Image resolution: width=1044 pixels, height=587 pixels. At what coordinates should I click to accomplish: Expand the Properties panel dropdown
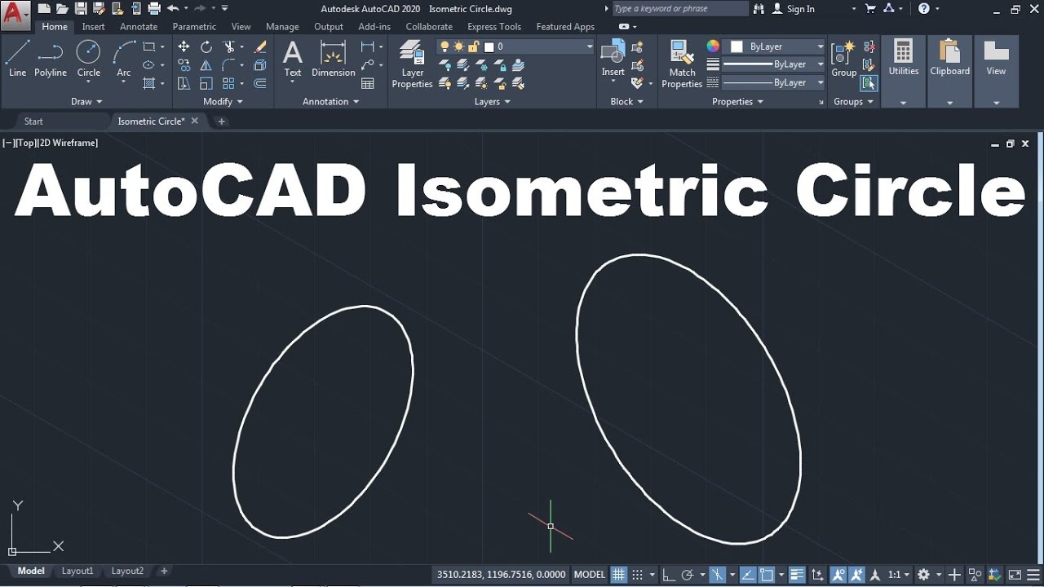coord(738,102)
